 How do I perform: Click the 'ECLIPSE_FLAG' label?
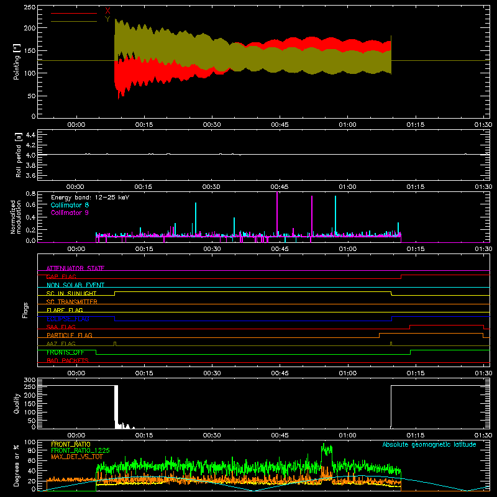(68, 319)
